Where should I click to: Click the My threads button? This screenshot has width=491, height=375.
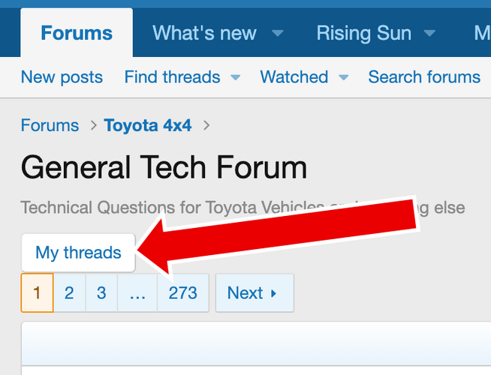(78, 253)
